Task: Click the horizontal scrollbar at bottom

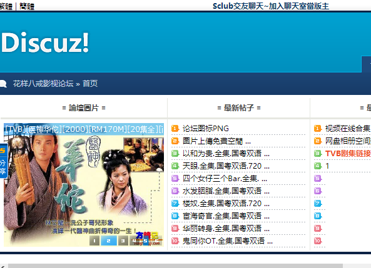Action: (175, 266)
